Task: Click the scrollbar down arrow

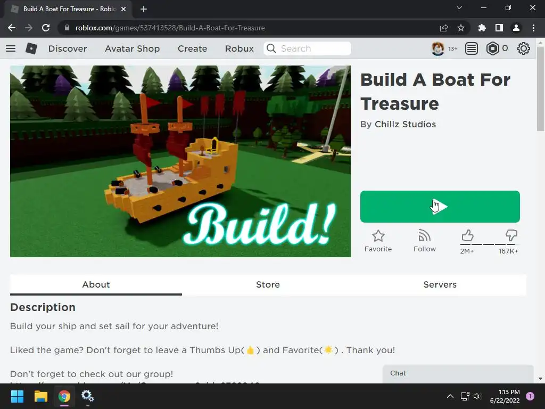Action: 540,379
